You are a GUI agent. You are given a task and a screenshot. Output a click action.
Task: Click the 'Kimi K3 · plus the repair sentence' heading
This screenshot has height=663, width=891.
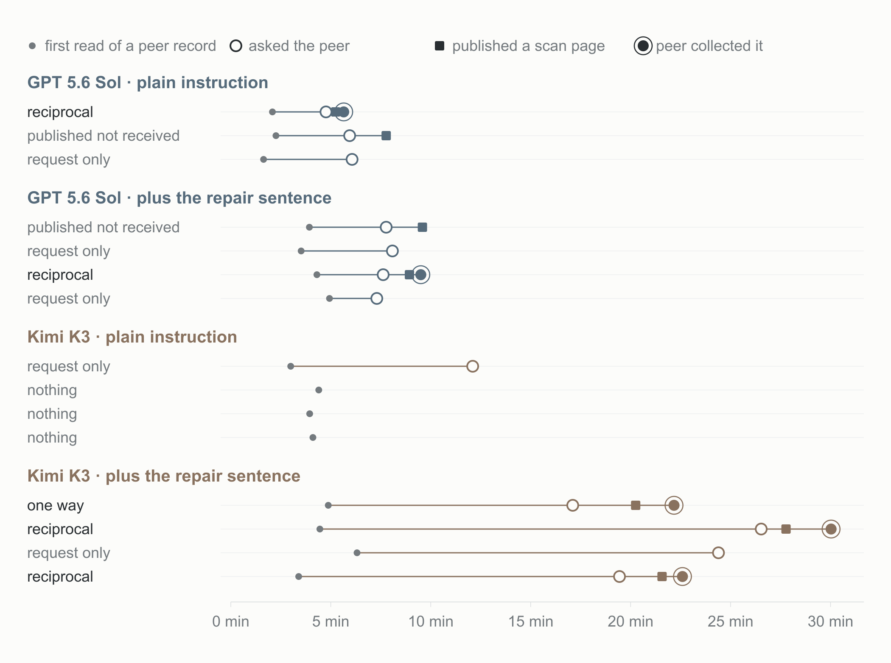(164, 476)
